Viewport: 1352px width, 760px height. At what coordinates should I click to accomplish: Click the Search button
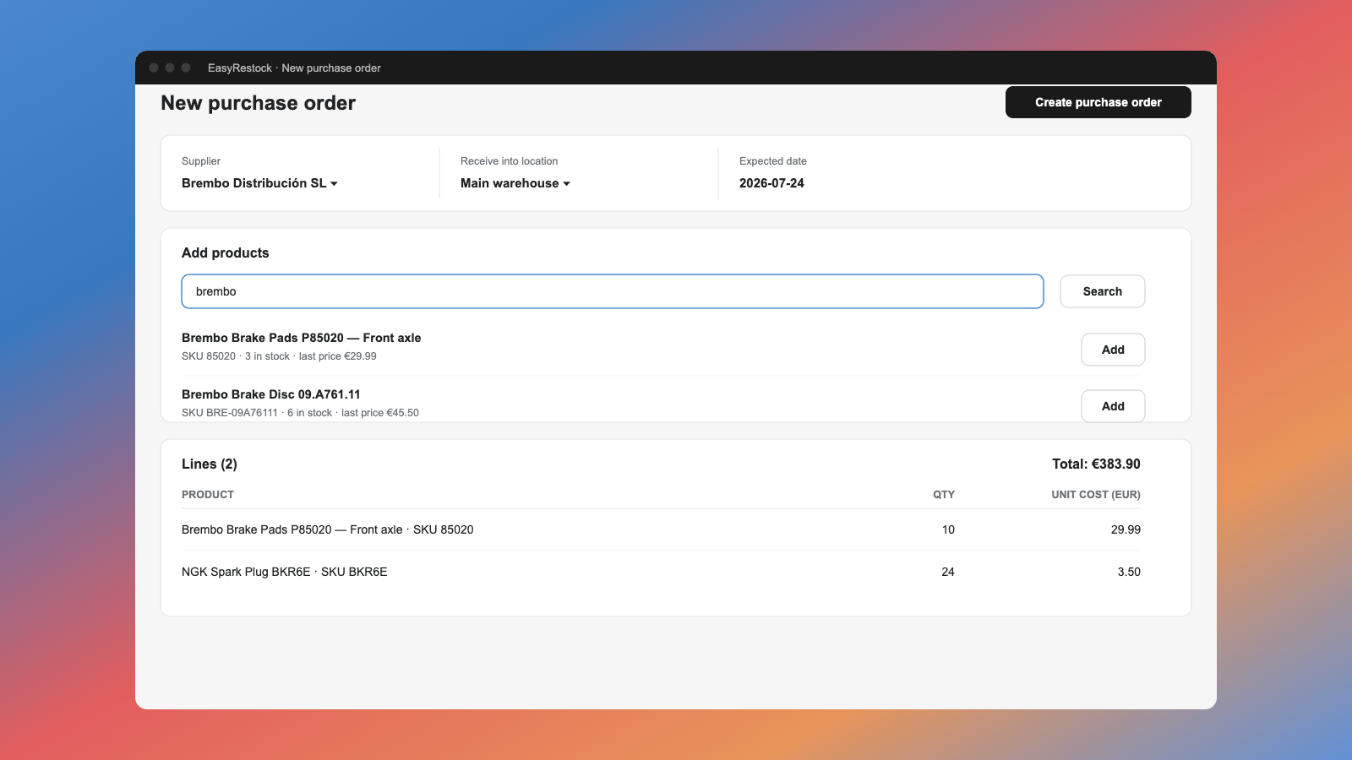pos(1103,291)
